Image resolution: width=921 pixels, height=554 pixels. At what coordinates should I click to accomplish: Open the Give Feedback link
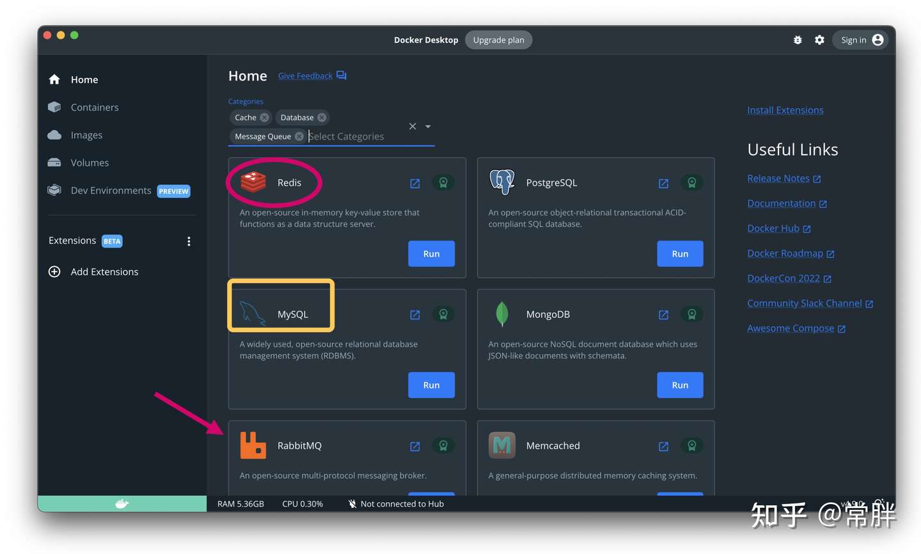[305, 75]
